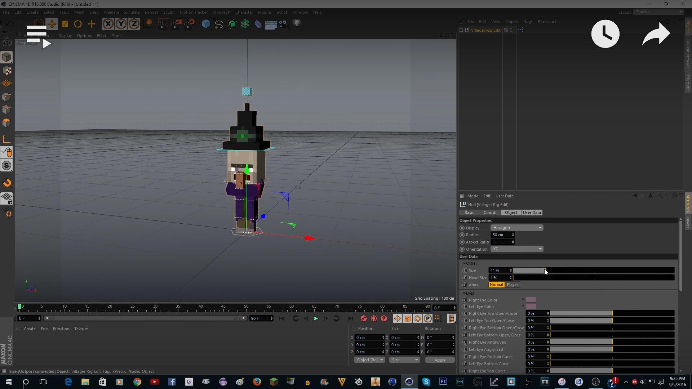Open the Display dropdown set to Hexagon
The height and width of the screenshot is (389, 692).
[x=516, y=228]
